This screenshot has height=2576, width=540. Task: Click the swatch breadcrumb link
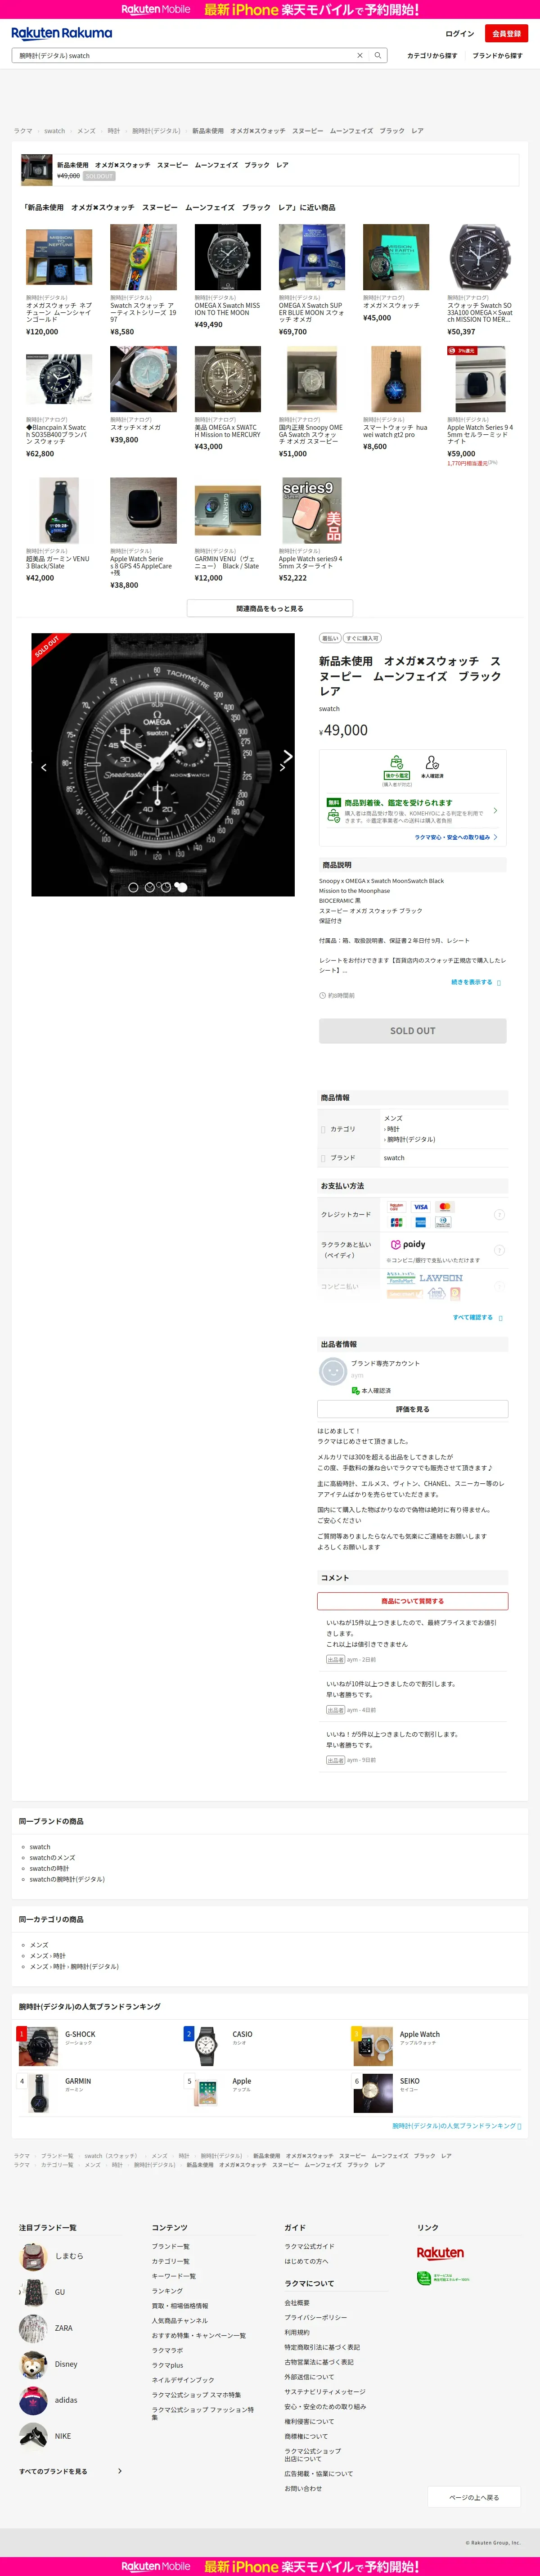click(x=54, y=131)
